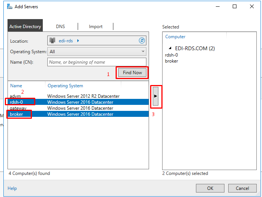Sort by Operating System column header
262x197 pixels.
point(65,86)
